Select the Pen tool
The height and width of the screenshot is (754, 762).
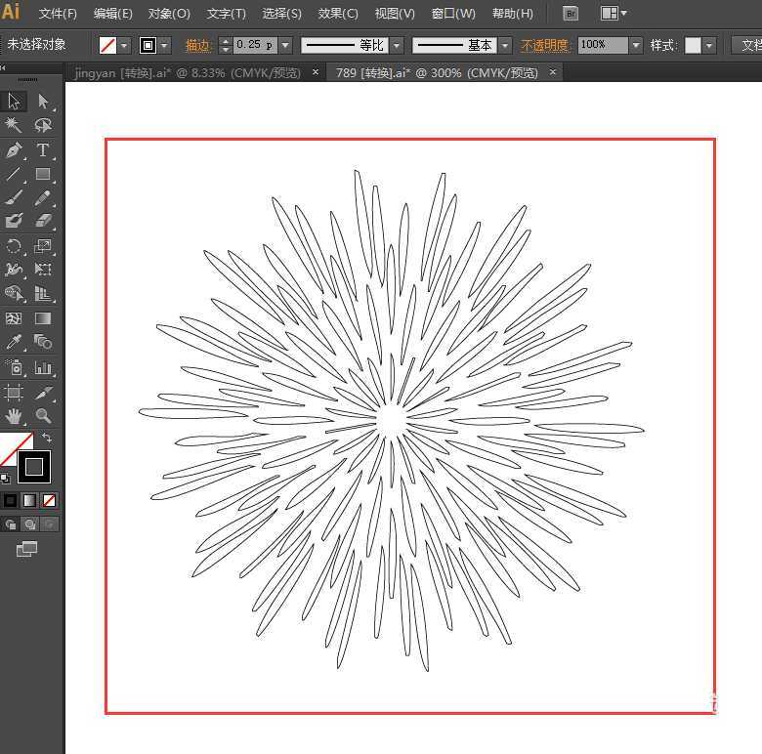click(x=14, y=150)
